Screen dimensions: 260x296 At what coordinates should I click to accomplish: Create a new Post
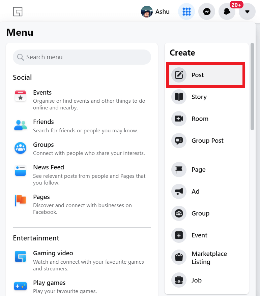pyautogui.click(x=198, y=75)
